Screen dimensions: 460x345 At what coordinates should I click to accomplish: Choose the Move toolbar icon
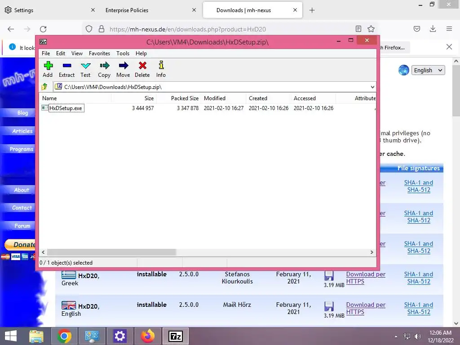click(x=123, y=66)
